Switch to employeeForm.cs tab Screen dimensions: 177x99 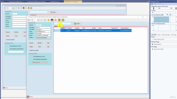(x=55, y=2)
